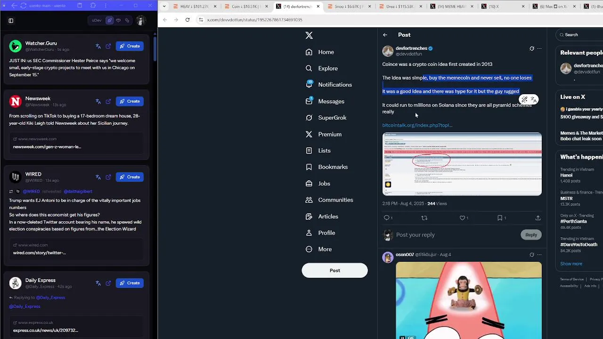603x339 pixels.
Task: Switch to the Snoo $6.67K tab
Action: pos(349,7)
